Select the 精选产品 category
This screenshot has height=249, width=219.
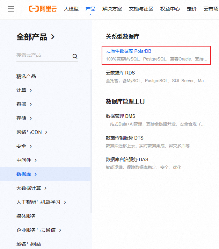tap(26, 76)
